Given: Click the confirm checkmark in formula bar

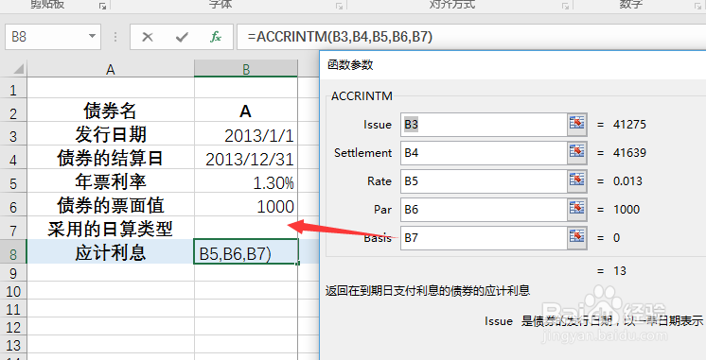Looking at the screenshot, I should pyautogui.click(x=182, y=37).
